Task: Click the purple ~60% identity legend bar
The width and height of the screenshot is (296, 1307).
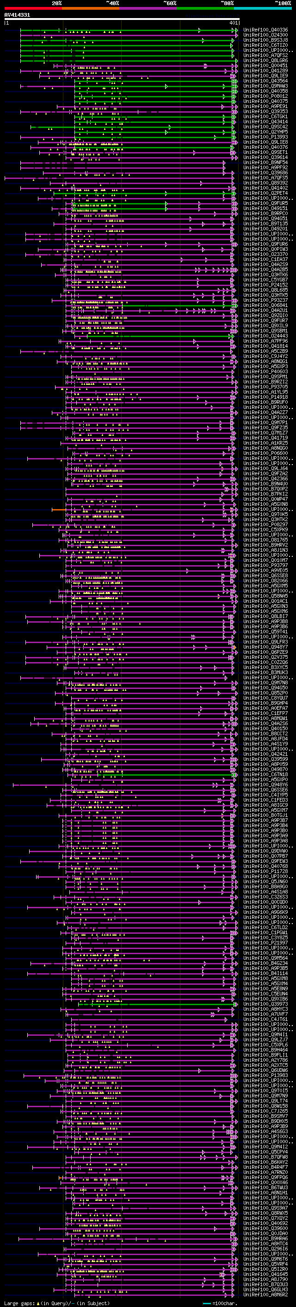Action: click(x=148, y=8)
